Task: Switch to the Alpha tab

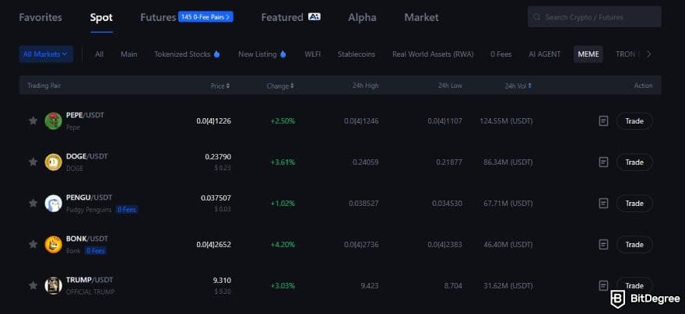Action: (362, 17)
